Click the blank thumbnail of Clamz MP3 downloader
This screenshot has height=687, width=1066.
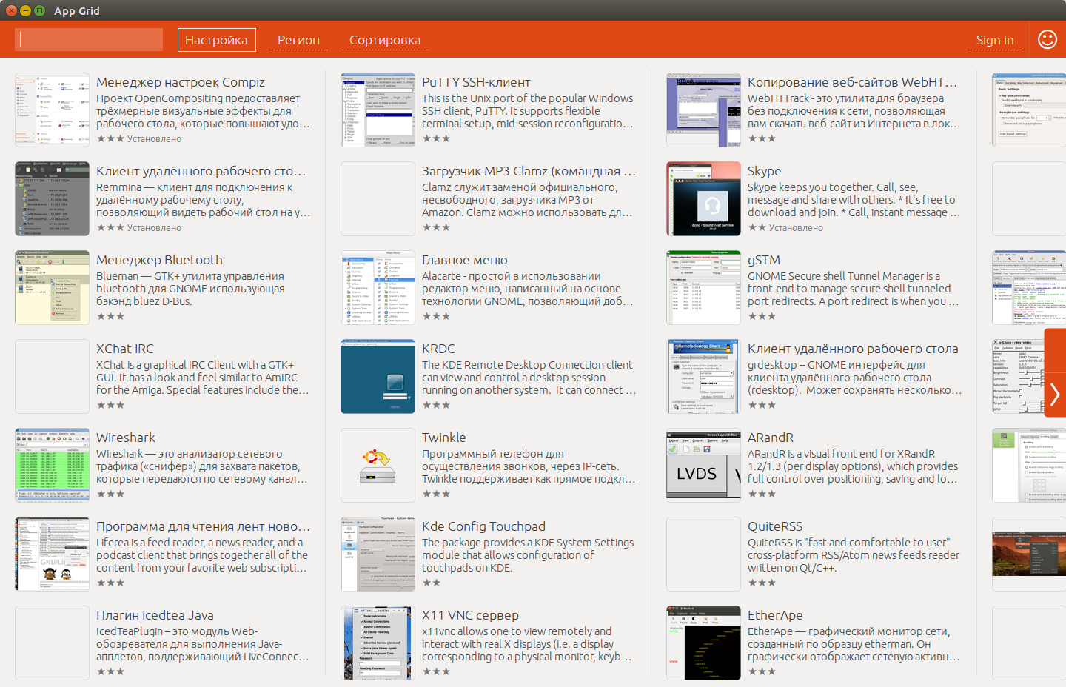(378, 198)
